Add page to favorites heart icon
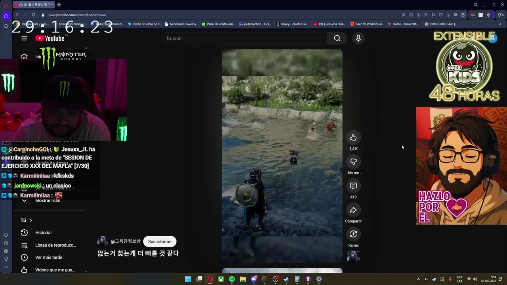This screenshot has height=285, width=507. coord(440,15)
